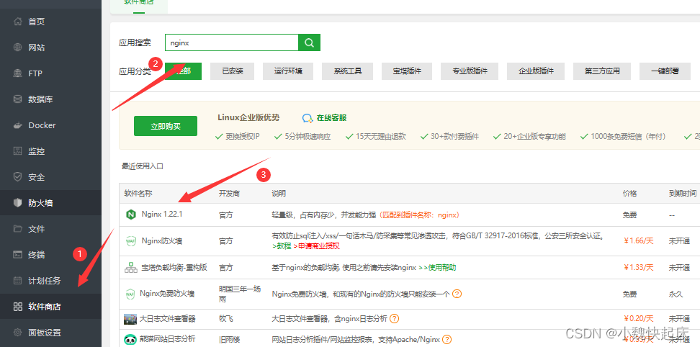Click the 明国三年一场雨 developer cell
The image size is (700, 347).
click(x=240, y=294)
